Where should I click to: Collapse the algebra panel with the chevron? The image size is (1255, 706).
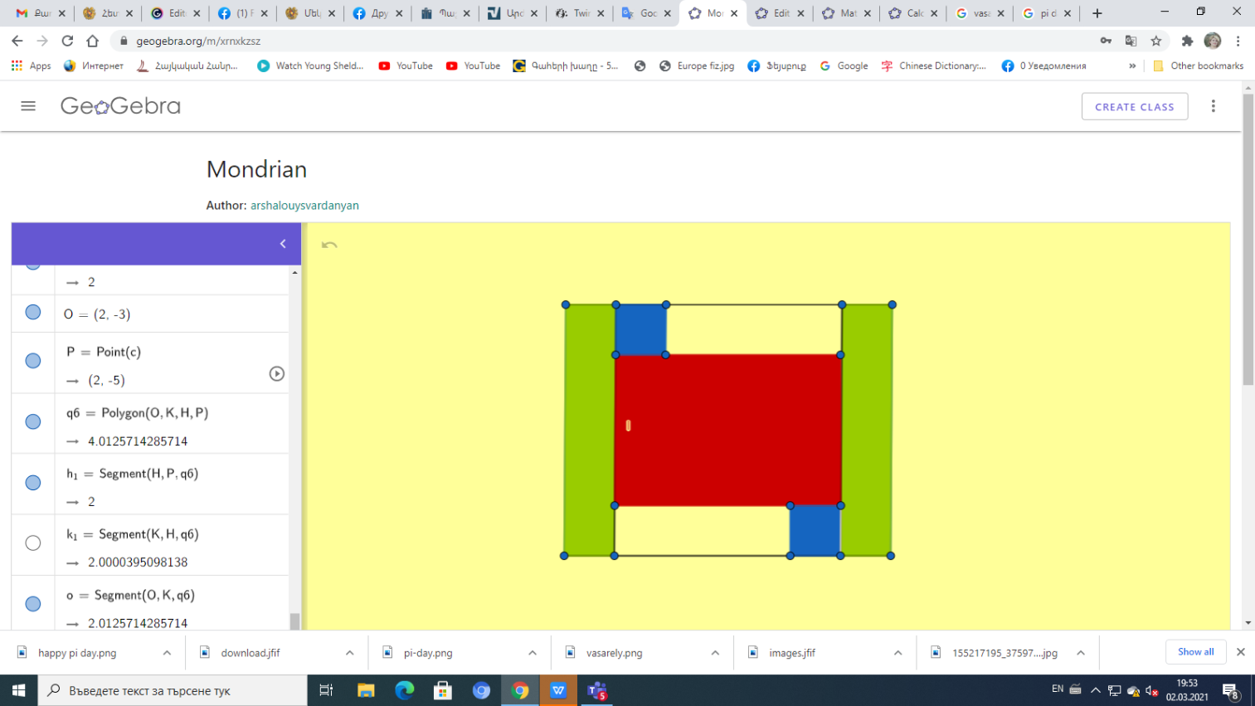pos(283,244)
